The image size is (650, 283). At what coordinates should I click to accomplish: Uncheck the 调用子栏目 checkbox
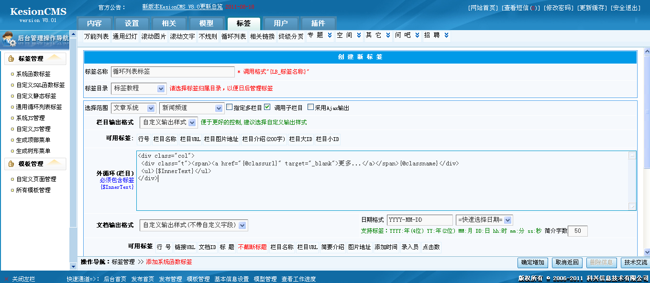coord(267,108)
